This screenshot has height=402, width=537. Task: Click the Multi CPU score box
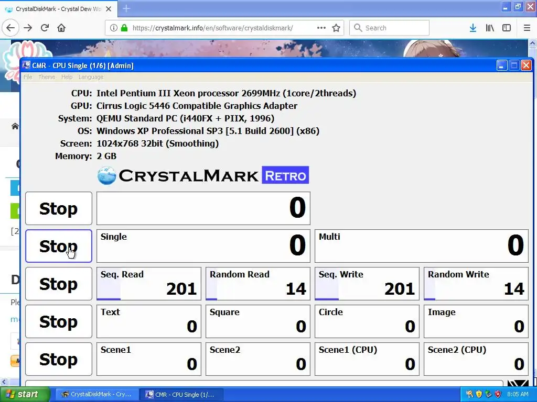click(422, 246)
